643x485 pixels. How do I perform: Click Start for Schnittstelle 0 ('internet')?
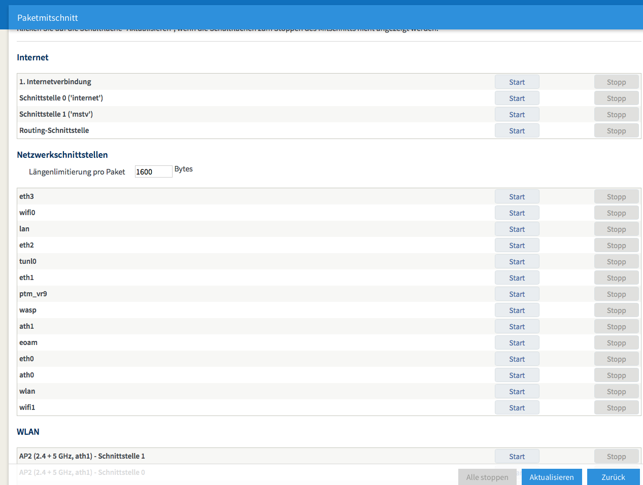(517, 98)
